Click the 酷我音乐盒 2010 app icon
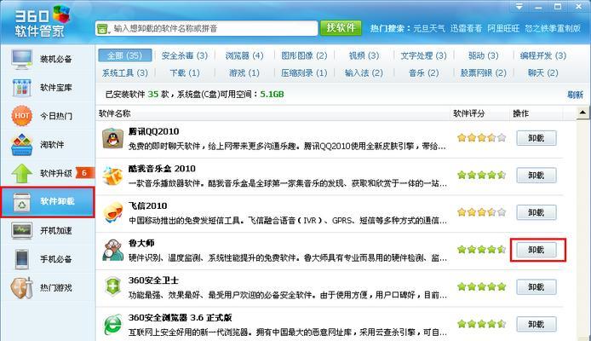Screen dimensions: 591x341 (112, 176)
